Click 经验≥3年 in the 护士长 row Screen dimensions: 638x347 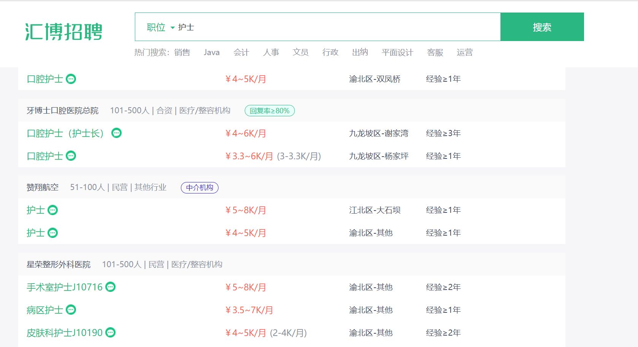[443, 133]
